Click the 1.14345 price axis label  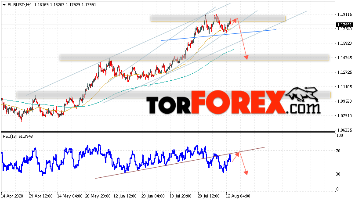344,58
